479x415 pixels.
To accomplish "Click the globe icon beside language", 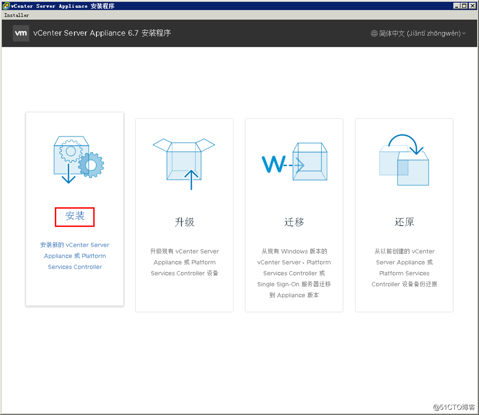I will pyautogui.click(x=374, y=33).
